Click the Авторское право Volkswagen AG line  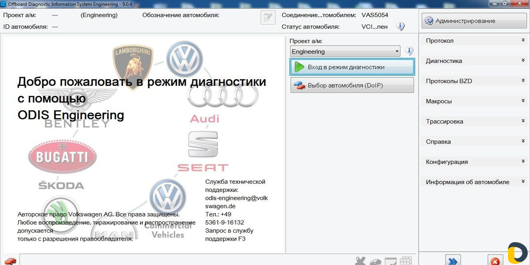coord(99,214)
